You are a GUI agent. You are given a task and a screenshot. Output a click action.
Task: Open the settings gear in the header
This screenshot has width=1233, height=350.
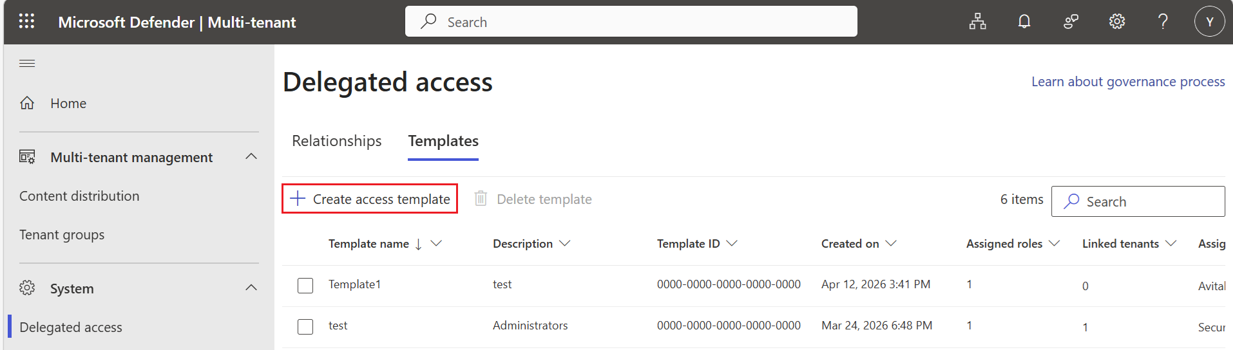pos(1116,22)
